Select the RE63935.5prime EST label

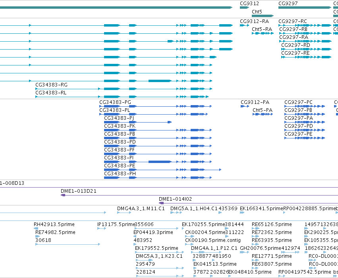click(x=272, y=240)
